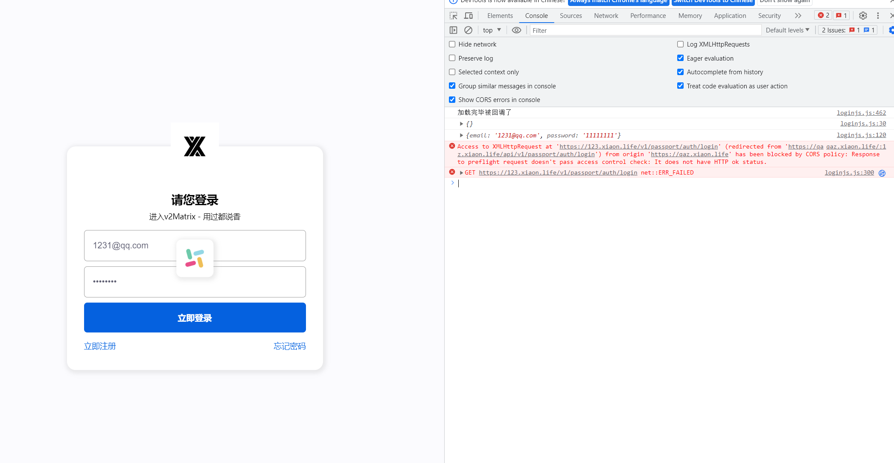Disable Autocomplete from history checkbox
Viewport: 894px width, 463px height.
681,72
